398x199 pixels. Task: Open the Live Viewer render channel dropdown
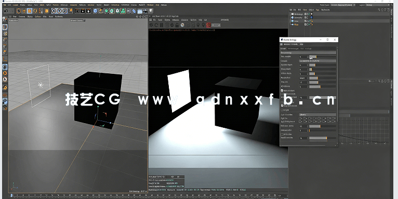coord(216,25)
